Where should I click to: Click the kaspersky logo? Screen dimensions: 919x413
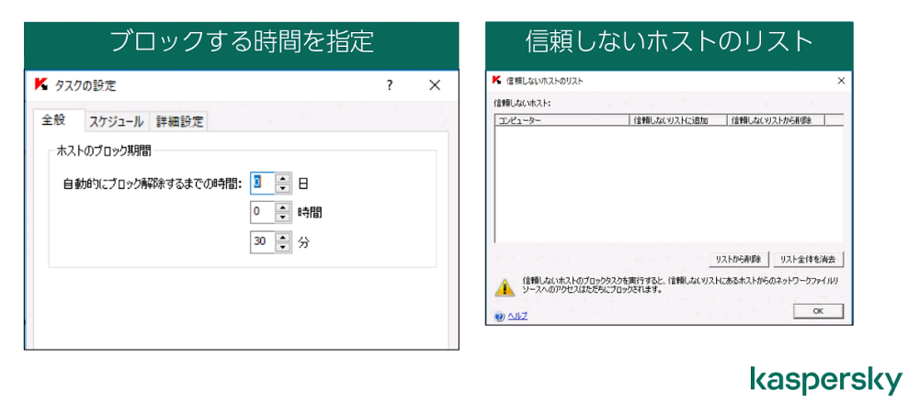[826, 380]
